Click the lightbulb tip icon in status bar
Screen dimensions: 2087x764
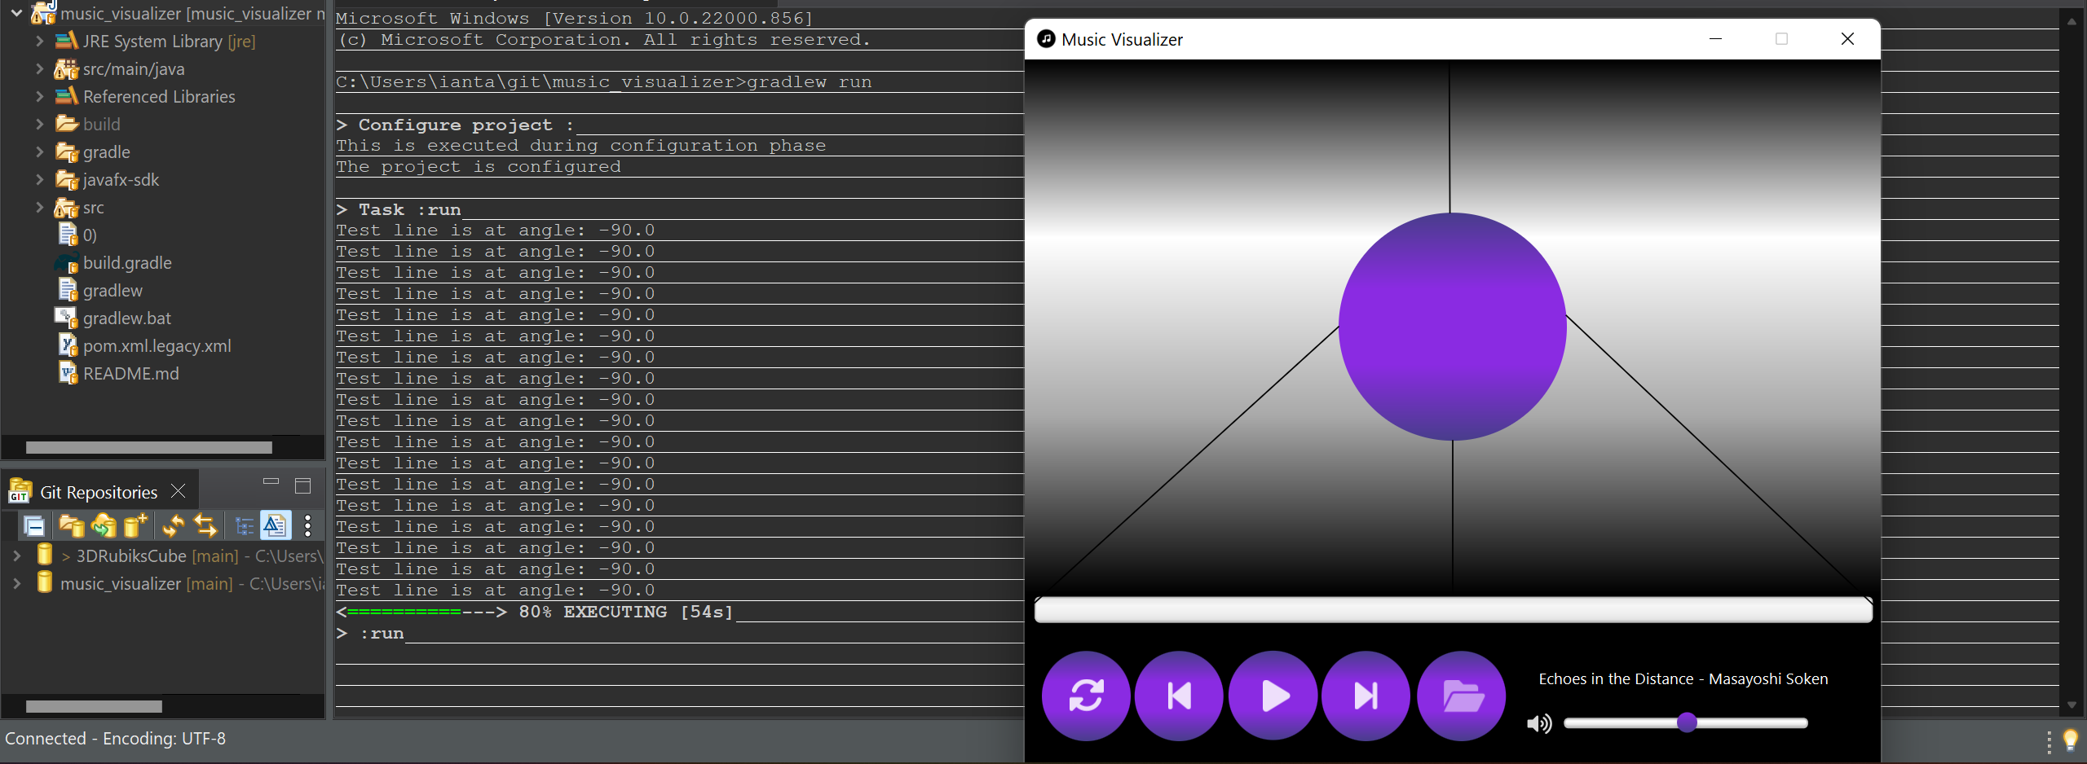[2071, 740]
